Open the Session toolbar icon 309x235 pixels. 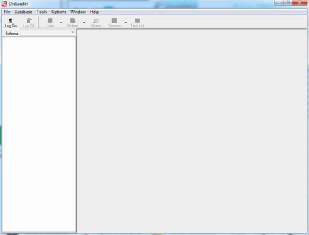pos(114,20)
